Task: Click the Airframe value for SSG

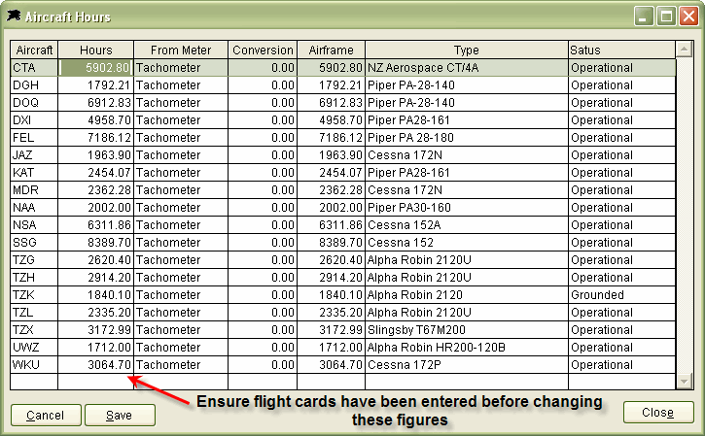Action: point(331,243)
